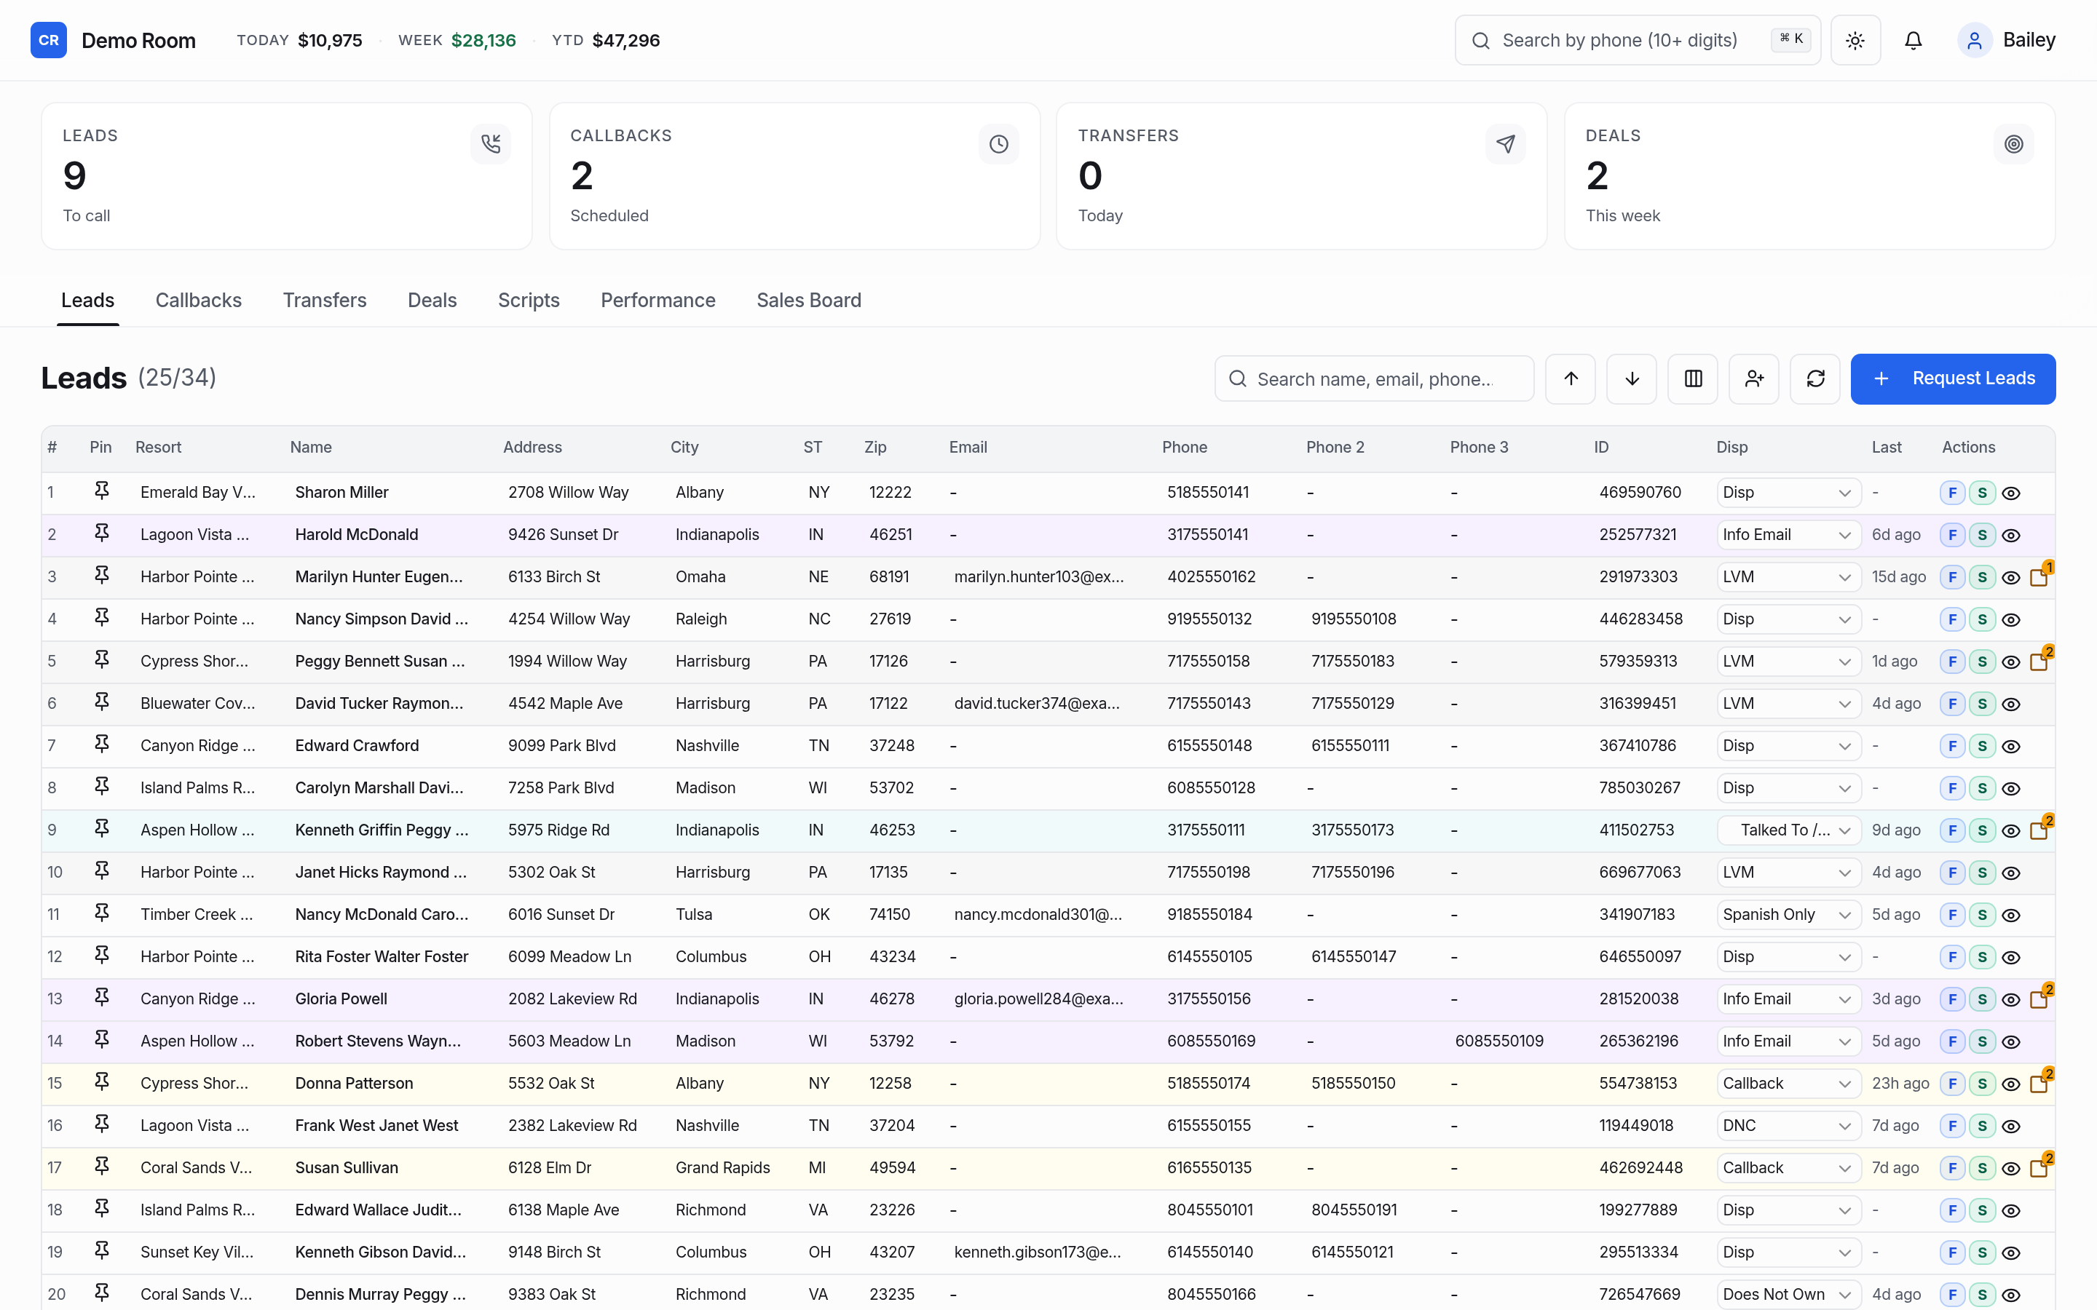Screen dimensions: 2097x1310
Task: Click the paper plane icon on Transfers card
Action: pyautogui.click(x=1506, y=143)
